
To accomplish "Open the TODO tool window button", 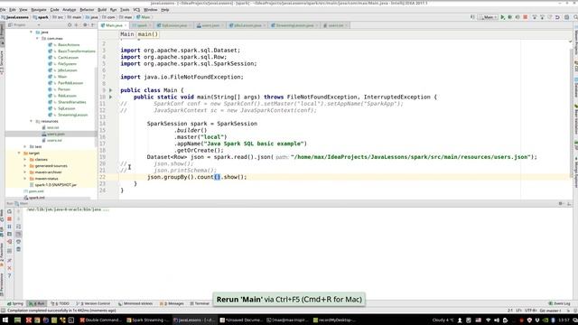I will [61, 303].
